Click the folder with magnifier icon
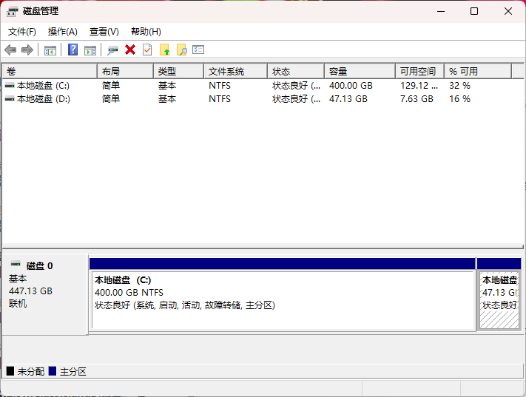The height and width of the screenshot is (397, 526). click(181, 50)
